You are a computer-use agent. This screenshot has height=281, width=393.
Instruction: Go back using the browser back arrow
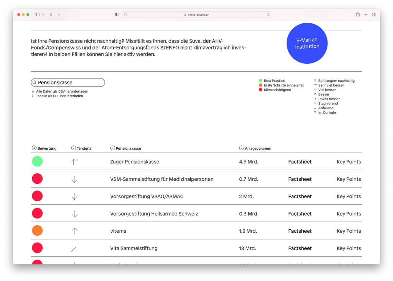(x=51, y=14)
